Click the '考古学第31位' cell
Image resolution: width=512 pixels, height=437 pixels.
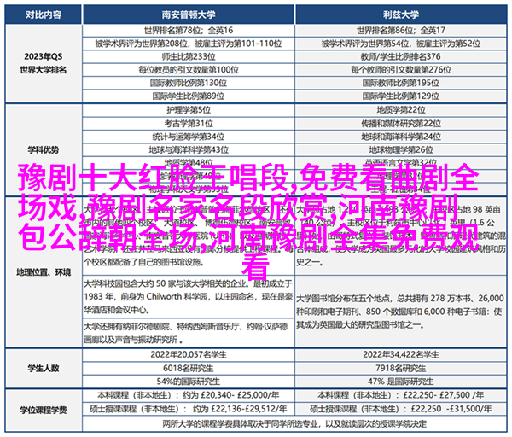point(189,124)
